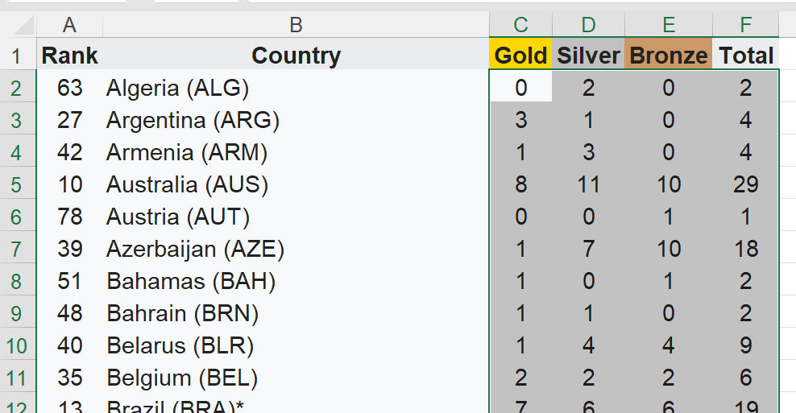This screenshot has height=413, width=796.
Task: Click the Total header cell
Action: tap(746, 54)
